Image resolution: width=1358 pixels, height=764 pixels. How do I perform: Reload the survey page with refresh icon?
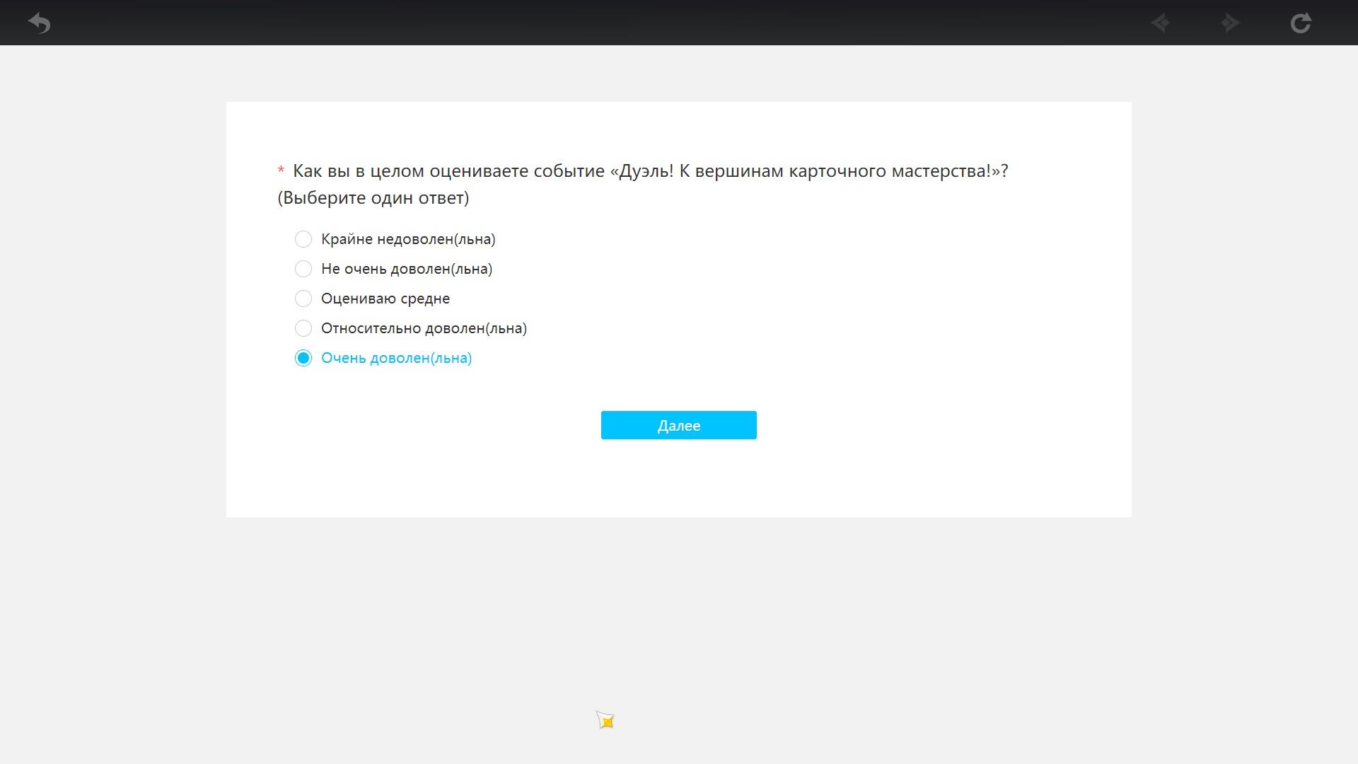pyautogui.click(x=1301, y=23)
